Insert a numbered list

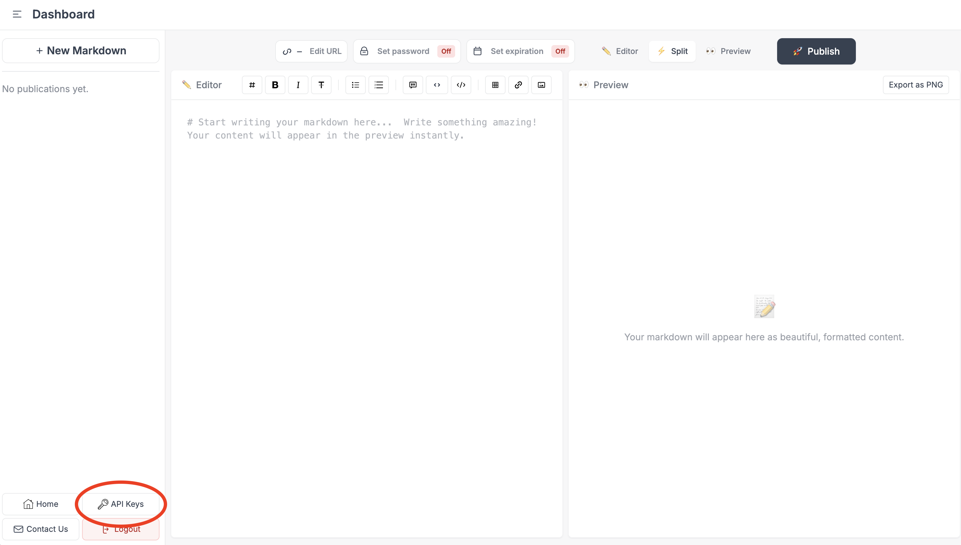pyautogui.click(x=379, y=85)
